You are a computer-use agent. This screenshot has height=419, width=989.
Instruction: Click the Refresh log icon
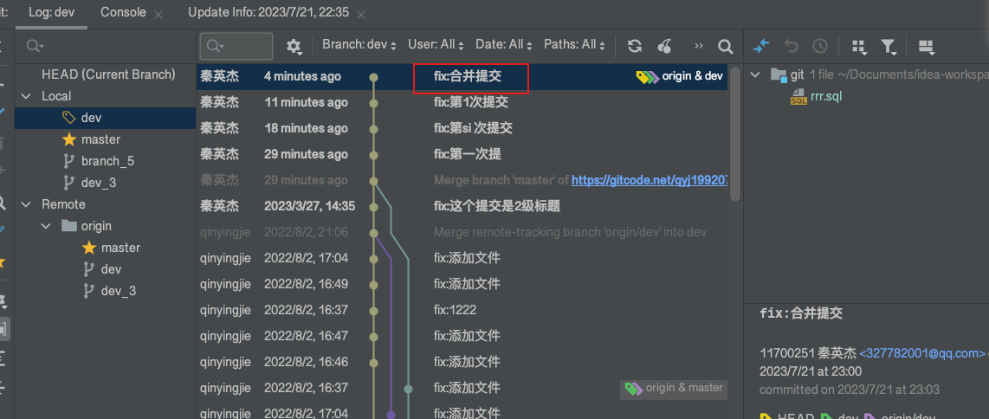[635, 46]
